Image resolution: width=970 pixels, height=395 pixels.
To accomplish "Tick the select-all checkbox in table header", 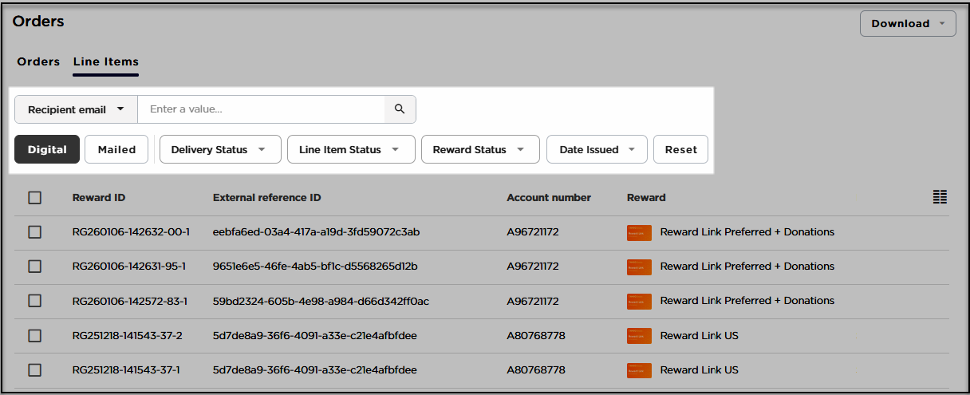I will coord(35,198).
